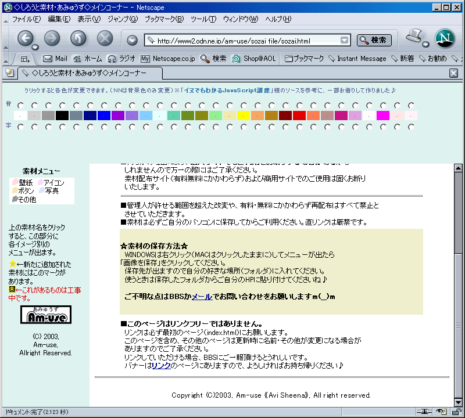Open Netscape.co.jp My bookmark
Screen dimensions: 465x418
coord(168,59)
